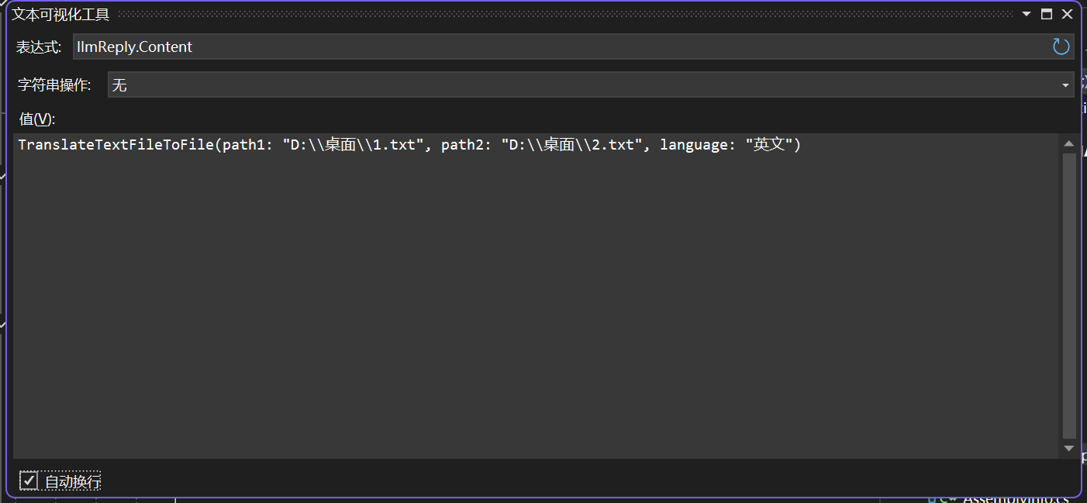Expand the string operation combo box
Screen dimensions: 1087x503
click(x=1065, y=84)
